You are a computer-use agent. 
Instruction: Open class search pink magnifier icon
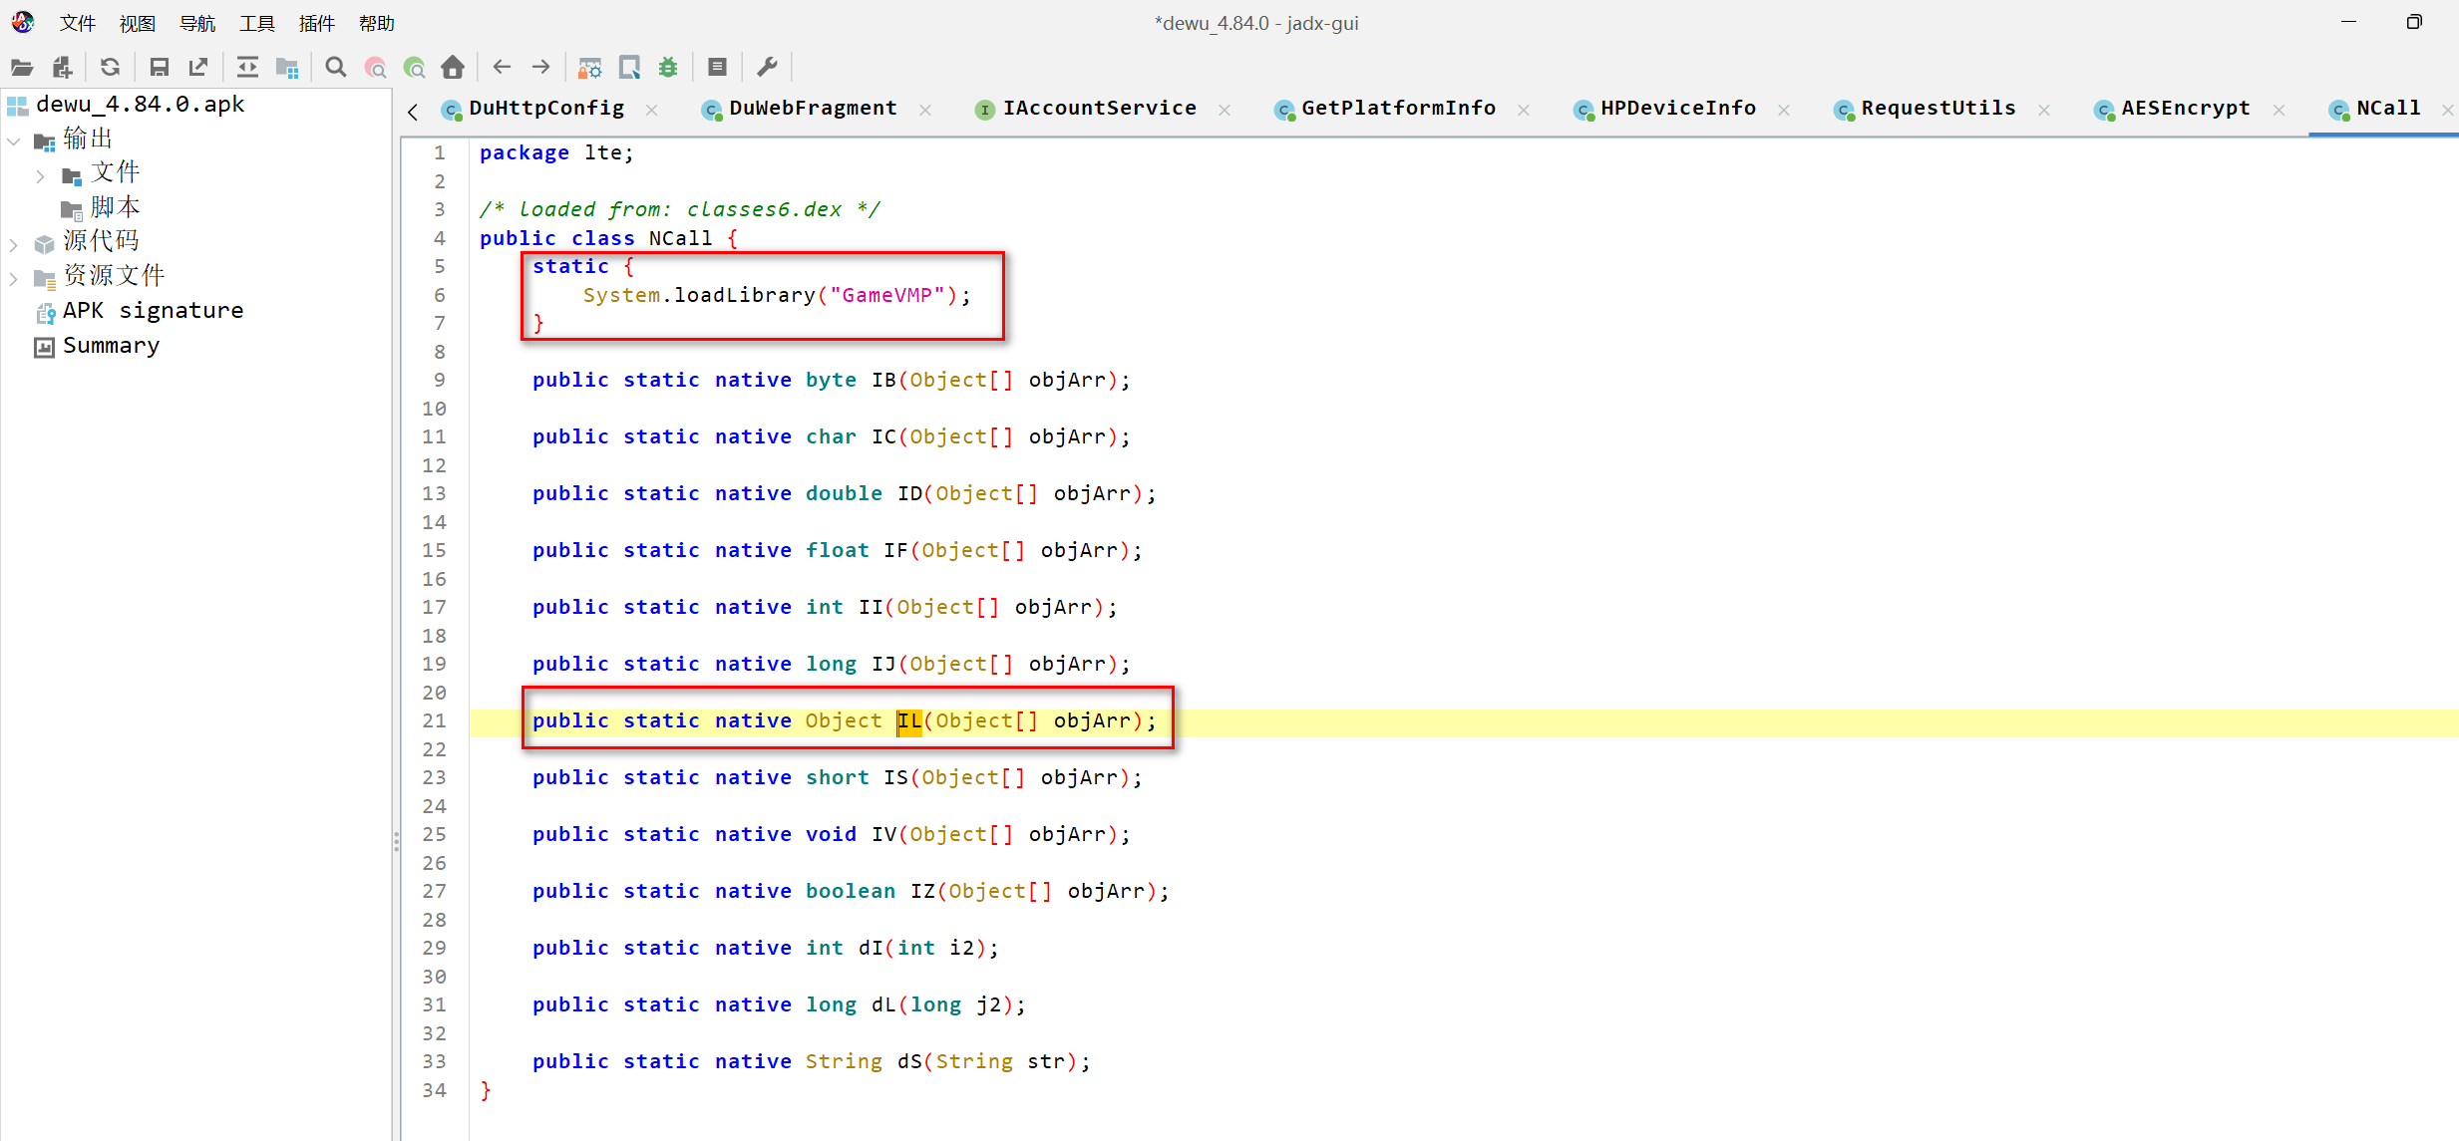coord(376,67)
